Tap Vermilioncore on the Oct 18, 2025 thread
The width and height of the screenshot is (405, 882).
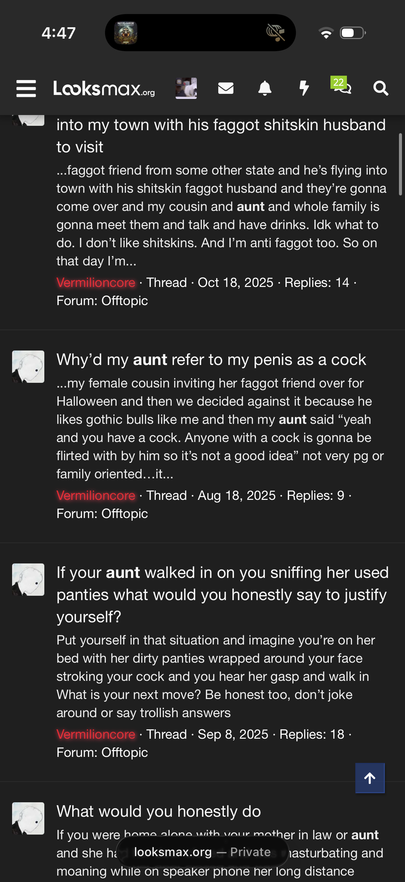(x=96, y=283)
